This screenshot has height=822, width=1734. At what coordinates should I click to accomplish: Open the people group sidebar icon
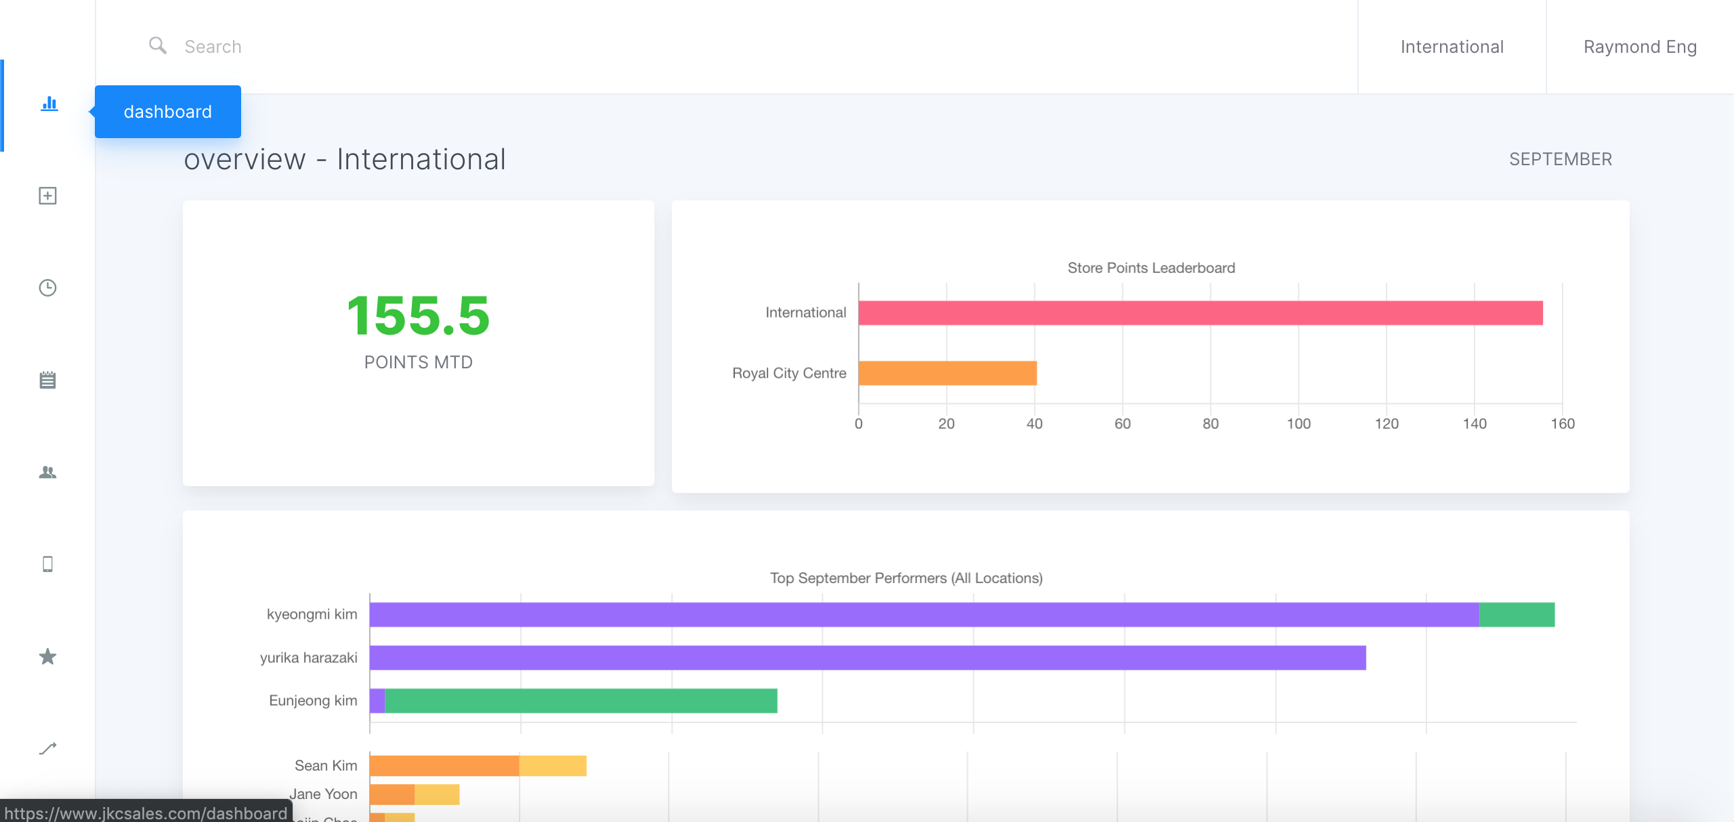click(47, 472)
